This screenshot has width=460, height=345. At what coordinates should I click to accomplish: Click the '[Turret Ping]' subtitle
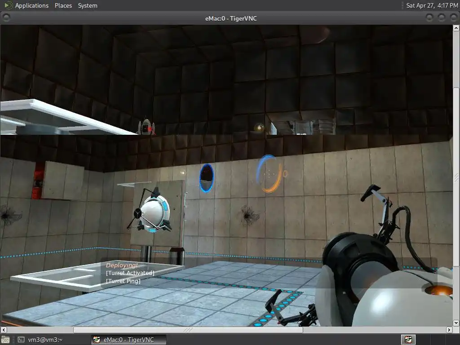pos(123,281)
